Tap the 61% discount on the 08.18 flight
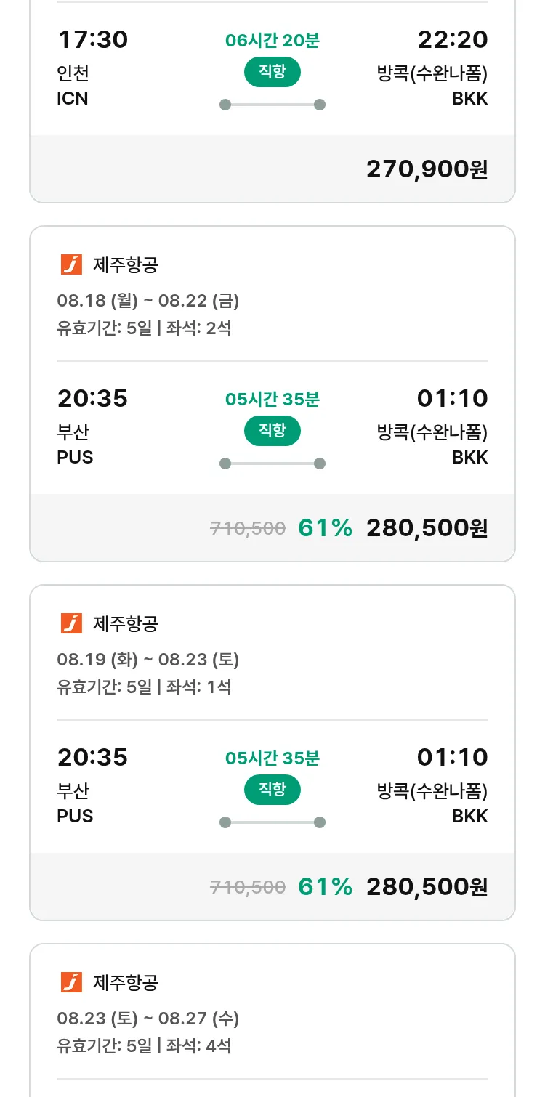 (x=325, y=528)
